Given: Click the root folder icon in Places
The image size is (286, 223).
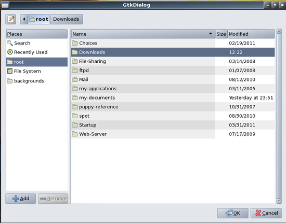Looking at the screenshot, I should pos(10,62).
